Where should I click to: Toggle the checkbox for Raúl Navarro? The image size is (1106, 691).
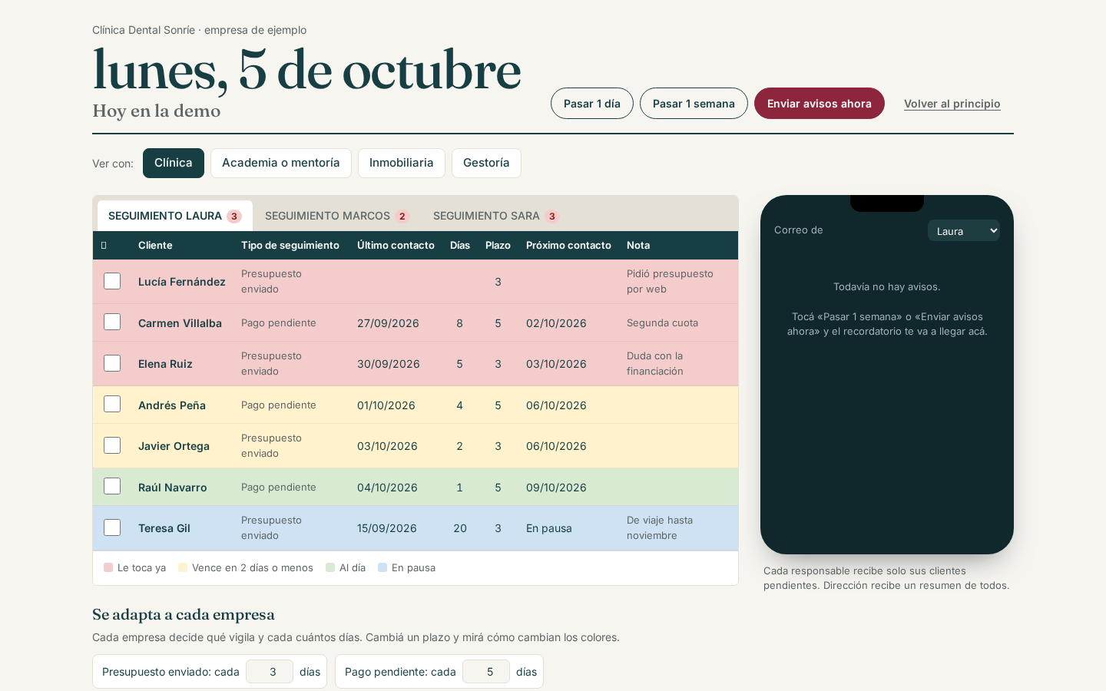coord(112,486)
